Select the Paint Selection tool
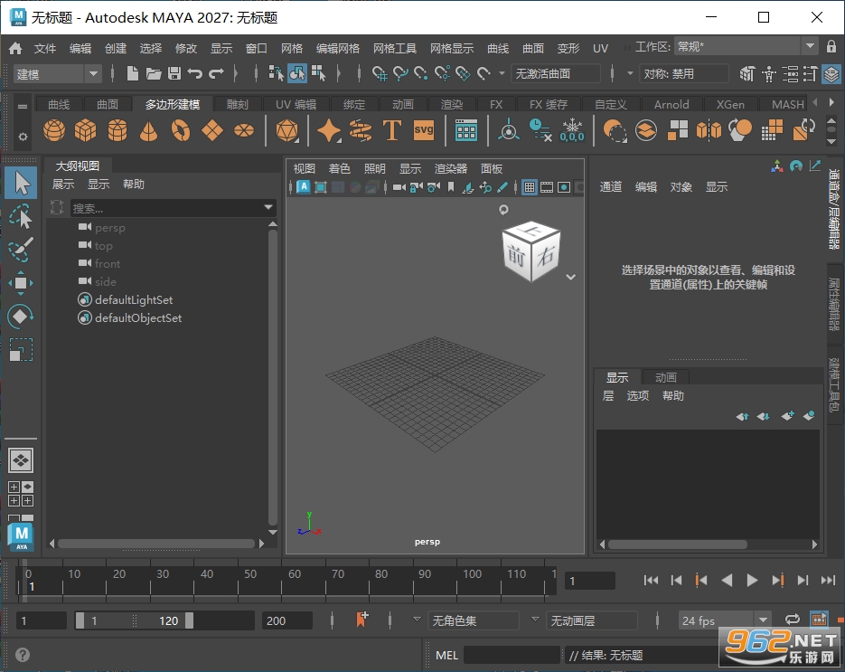This screenshot has width=845, height=672. [x=21, y=250]
